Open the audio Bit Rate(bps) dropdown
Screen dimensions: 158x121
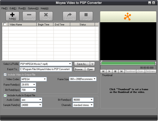pos(92,100)
